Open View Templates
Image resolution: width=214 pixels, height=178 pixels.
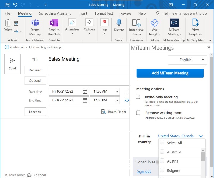coord(195,23)
